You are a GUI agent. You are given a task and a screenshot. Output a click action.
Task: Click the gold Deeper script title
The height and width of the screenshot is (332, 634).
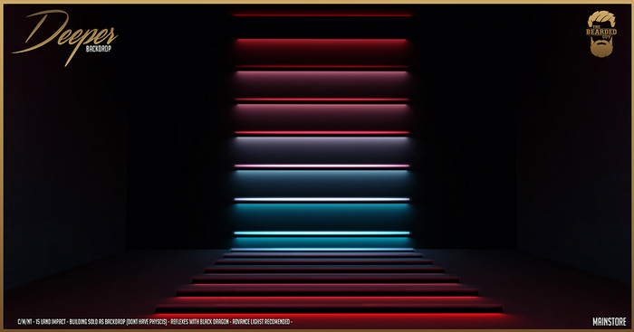(64, 36)
